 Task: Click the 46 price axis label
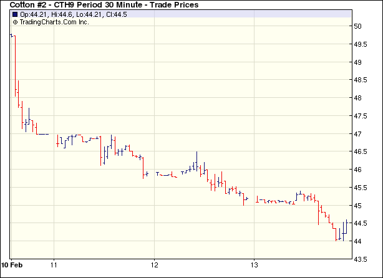tap(358, 170)
